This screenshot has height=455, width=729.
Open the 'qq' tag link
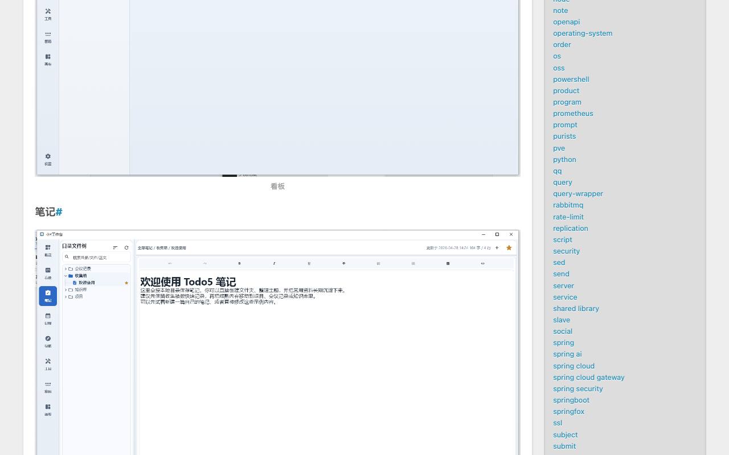557,171
